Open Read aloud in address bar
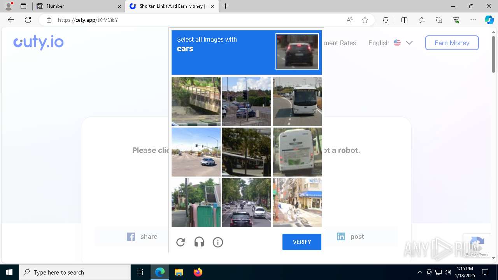 pos(349,20)
